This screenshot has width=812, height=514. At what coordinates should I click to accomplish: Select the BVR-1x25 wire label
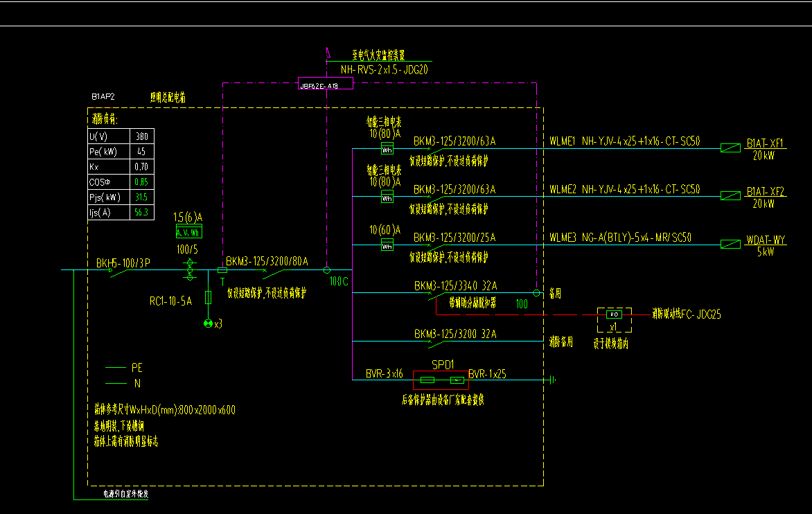pyautogui.click(x=487, y=374)
